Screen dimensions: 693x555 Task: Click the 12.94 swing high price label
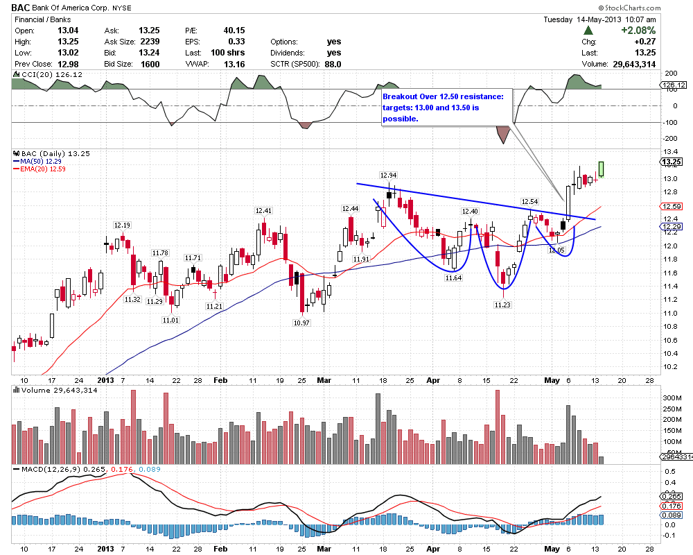pyautogui.click(x=388, y=176)
